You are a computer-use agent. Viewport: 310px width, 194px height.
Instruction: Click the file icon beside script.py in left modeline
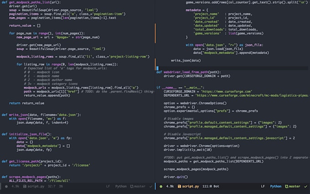(24, 186)
